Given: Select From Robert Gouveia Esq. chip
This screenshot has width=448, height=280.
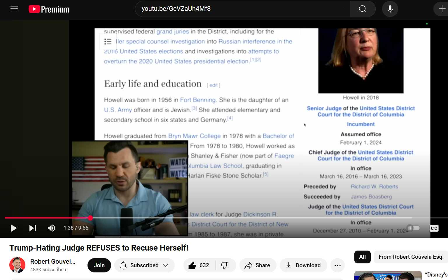Looking at the screenshot, I should (411, 257).
